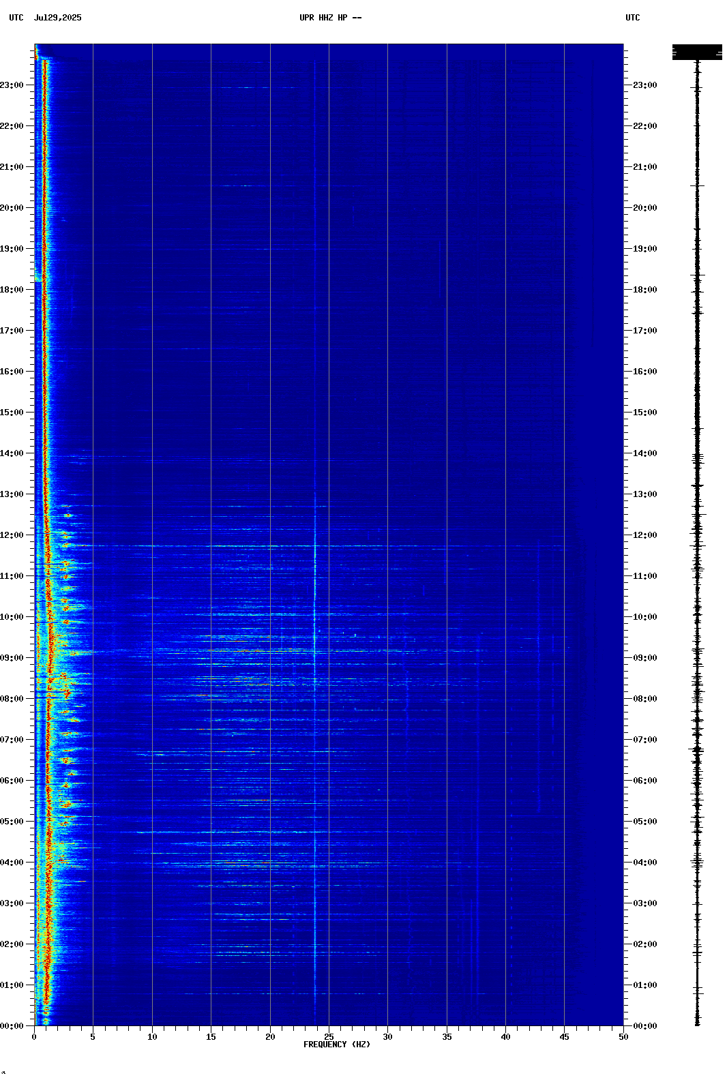Select 11:00 on the right time axis
Image resolution: width=727 pixels, height=1080 pixels.
point(645,576)
